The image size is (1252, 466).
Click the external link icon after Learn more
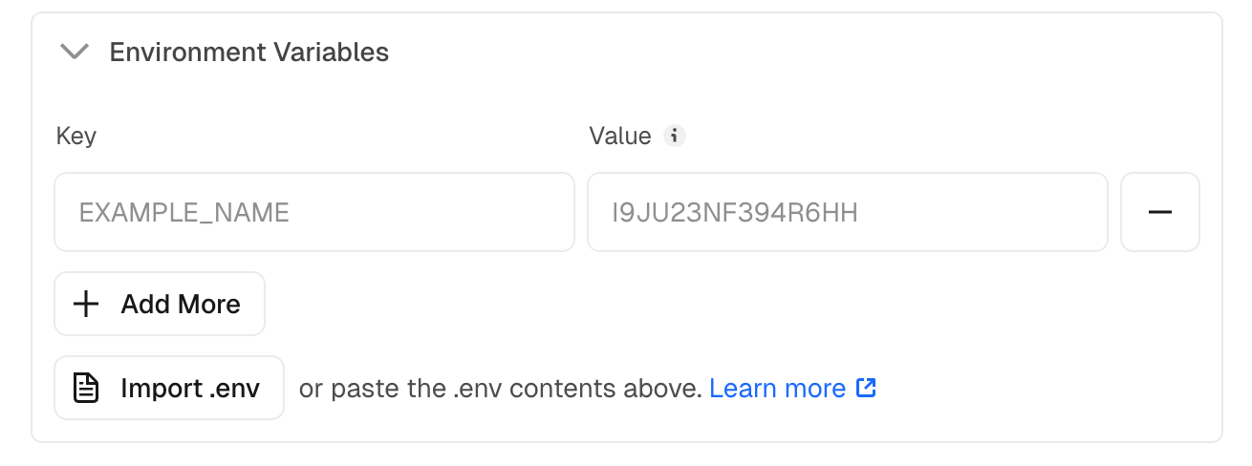tap(867, 388)
